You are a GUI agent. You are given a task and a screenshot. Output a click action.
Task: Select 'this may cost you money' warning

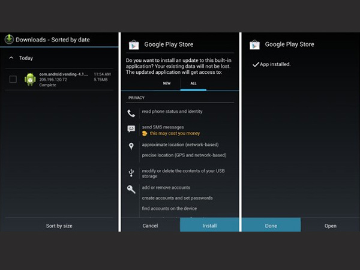(x=175, y=133)
